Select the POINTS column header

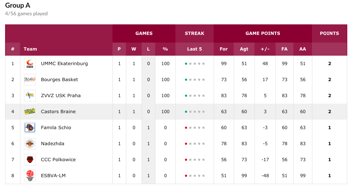(x=329, y=33)
